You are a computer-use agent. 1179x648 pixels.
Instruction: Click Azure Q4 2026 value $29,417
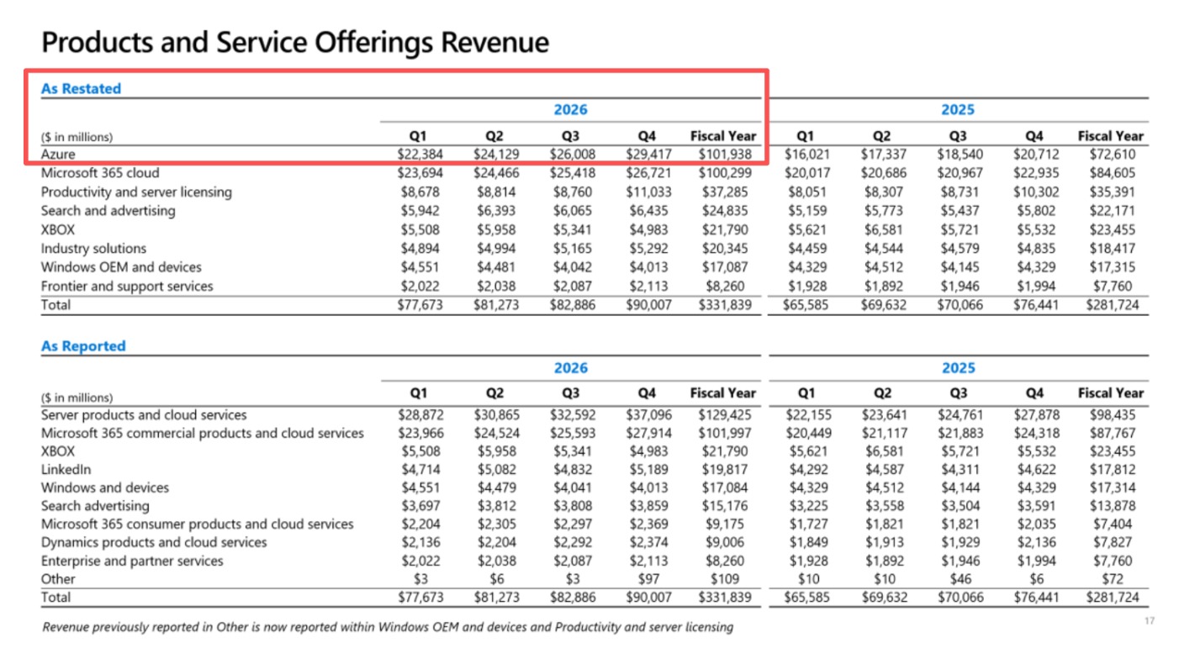[x=647, y=155]
